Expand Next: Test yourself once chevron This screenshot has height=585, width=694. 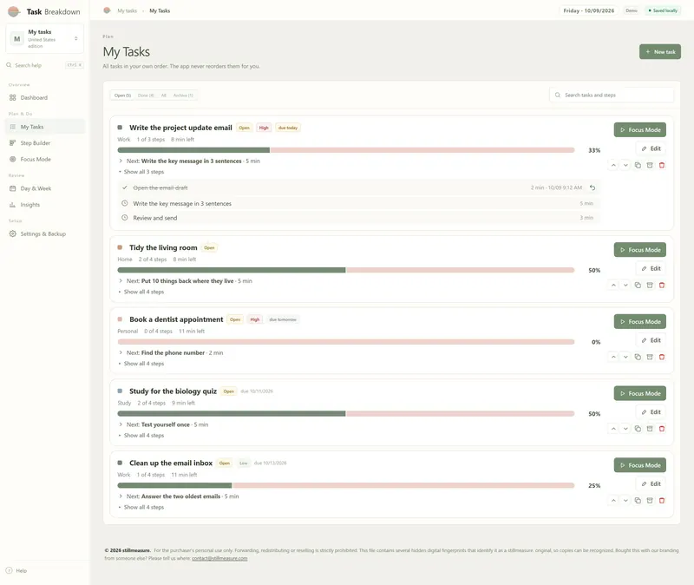tap(121, 424)
